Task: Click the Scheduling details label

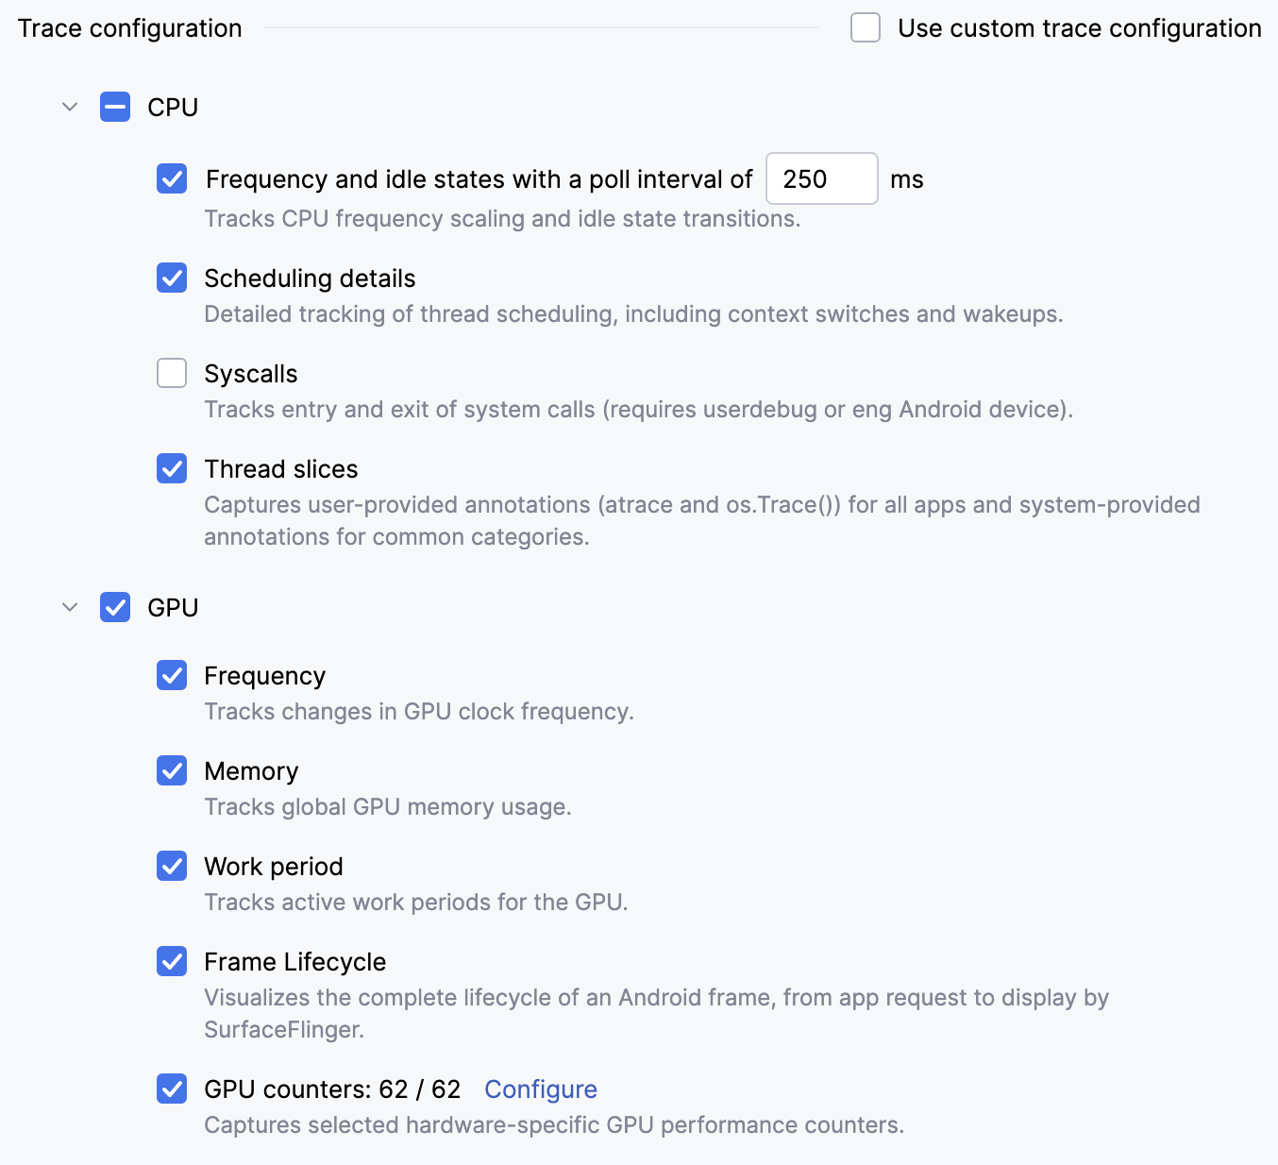Action: tap(310, 279)
